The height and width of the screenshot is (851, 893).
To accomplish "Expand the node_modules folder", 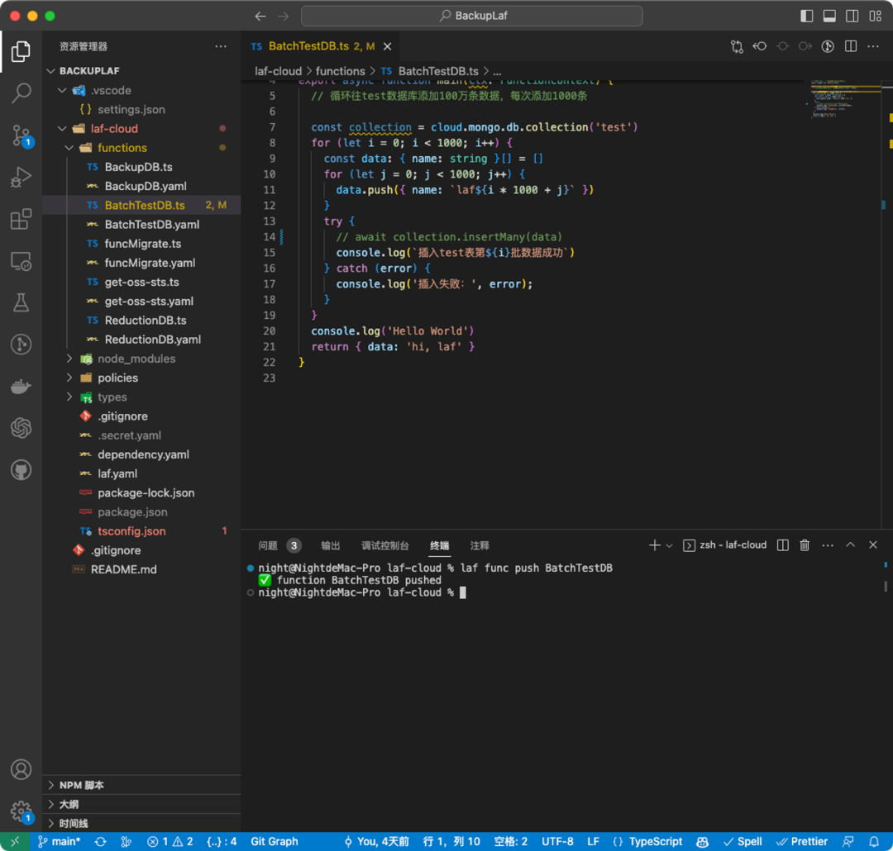I will tap(69, 359).
